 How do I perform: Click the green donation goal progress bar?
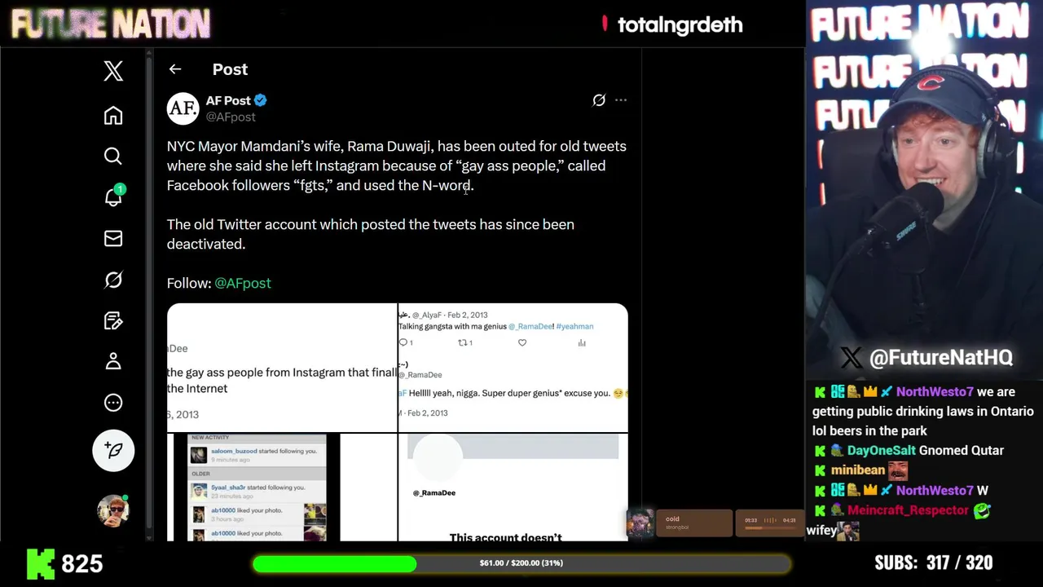(x=521, y=563)
